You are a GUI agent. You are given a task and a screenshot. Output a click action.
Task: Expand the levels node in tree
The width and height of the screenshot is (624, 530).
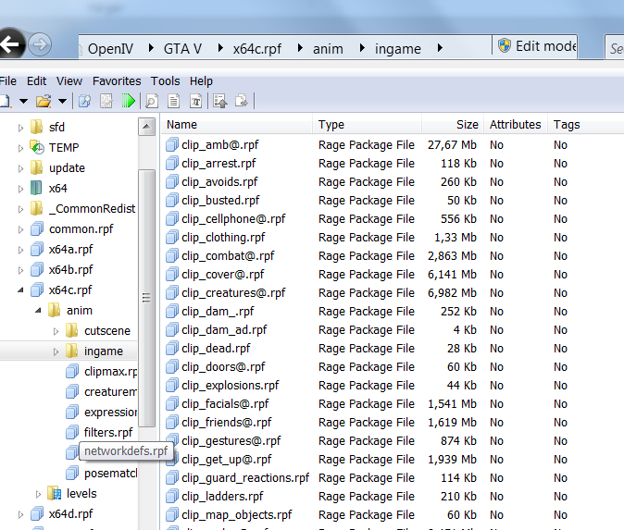[38, 494]
